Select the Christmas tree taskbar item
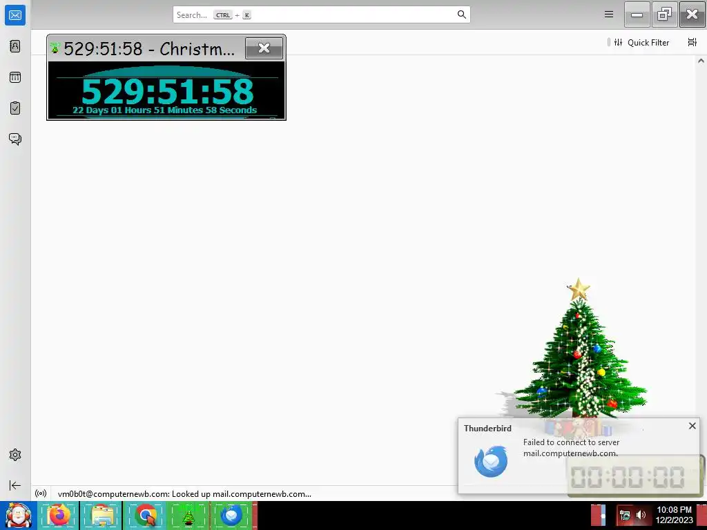This screenshot has width=707, height=530. point(188,515)
